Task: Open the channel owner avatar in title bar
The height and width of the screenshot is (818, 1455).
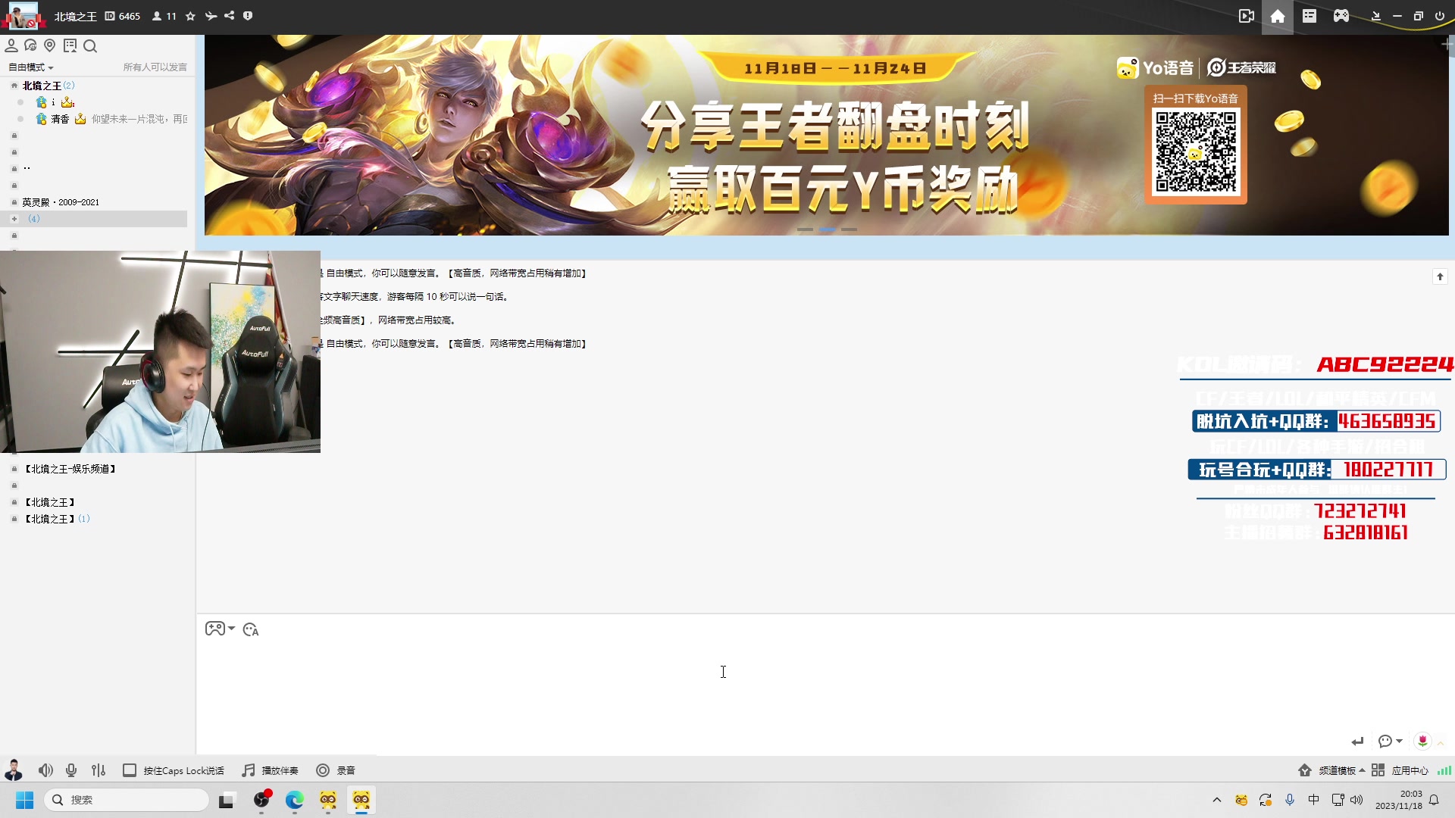Action: coord(22,15)
